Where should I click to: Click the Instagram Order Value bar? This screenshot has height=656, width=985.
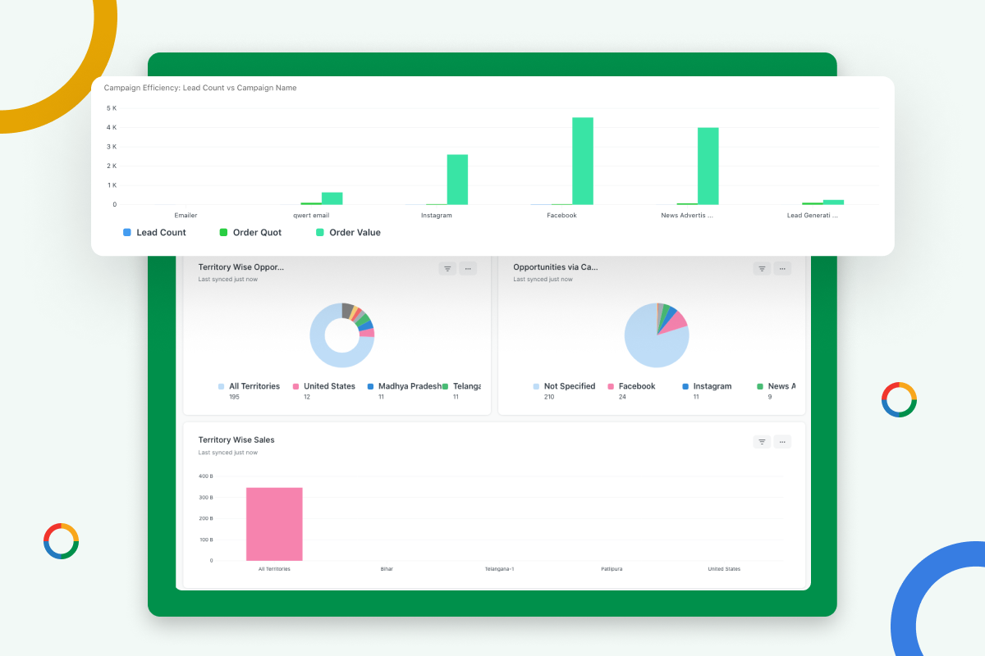tap(458, 180)
